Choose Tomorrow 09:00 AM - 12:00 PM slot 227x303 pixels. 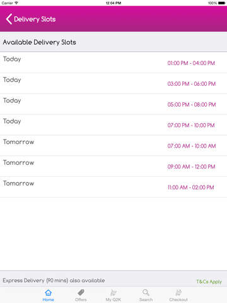point(113,166)
